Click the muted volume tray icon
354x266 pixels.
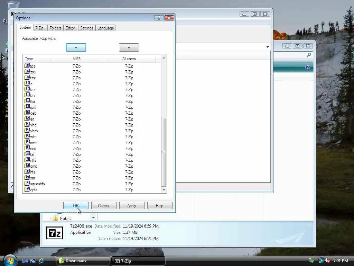[x=327, y=260]
